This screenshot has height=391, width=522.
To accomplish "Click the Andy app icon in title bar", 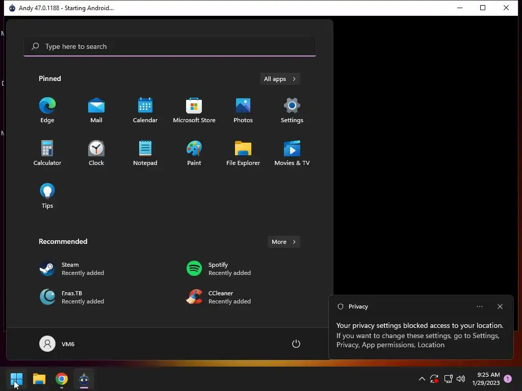I will (x=12, y=8).
